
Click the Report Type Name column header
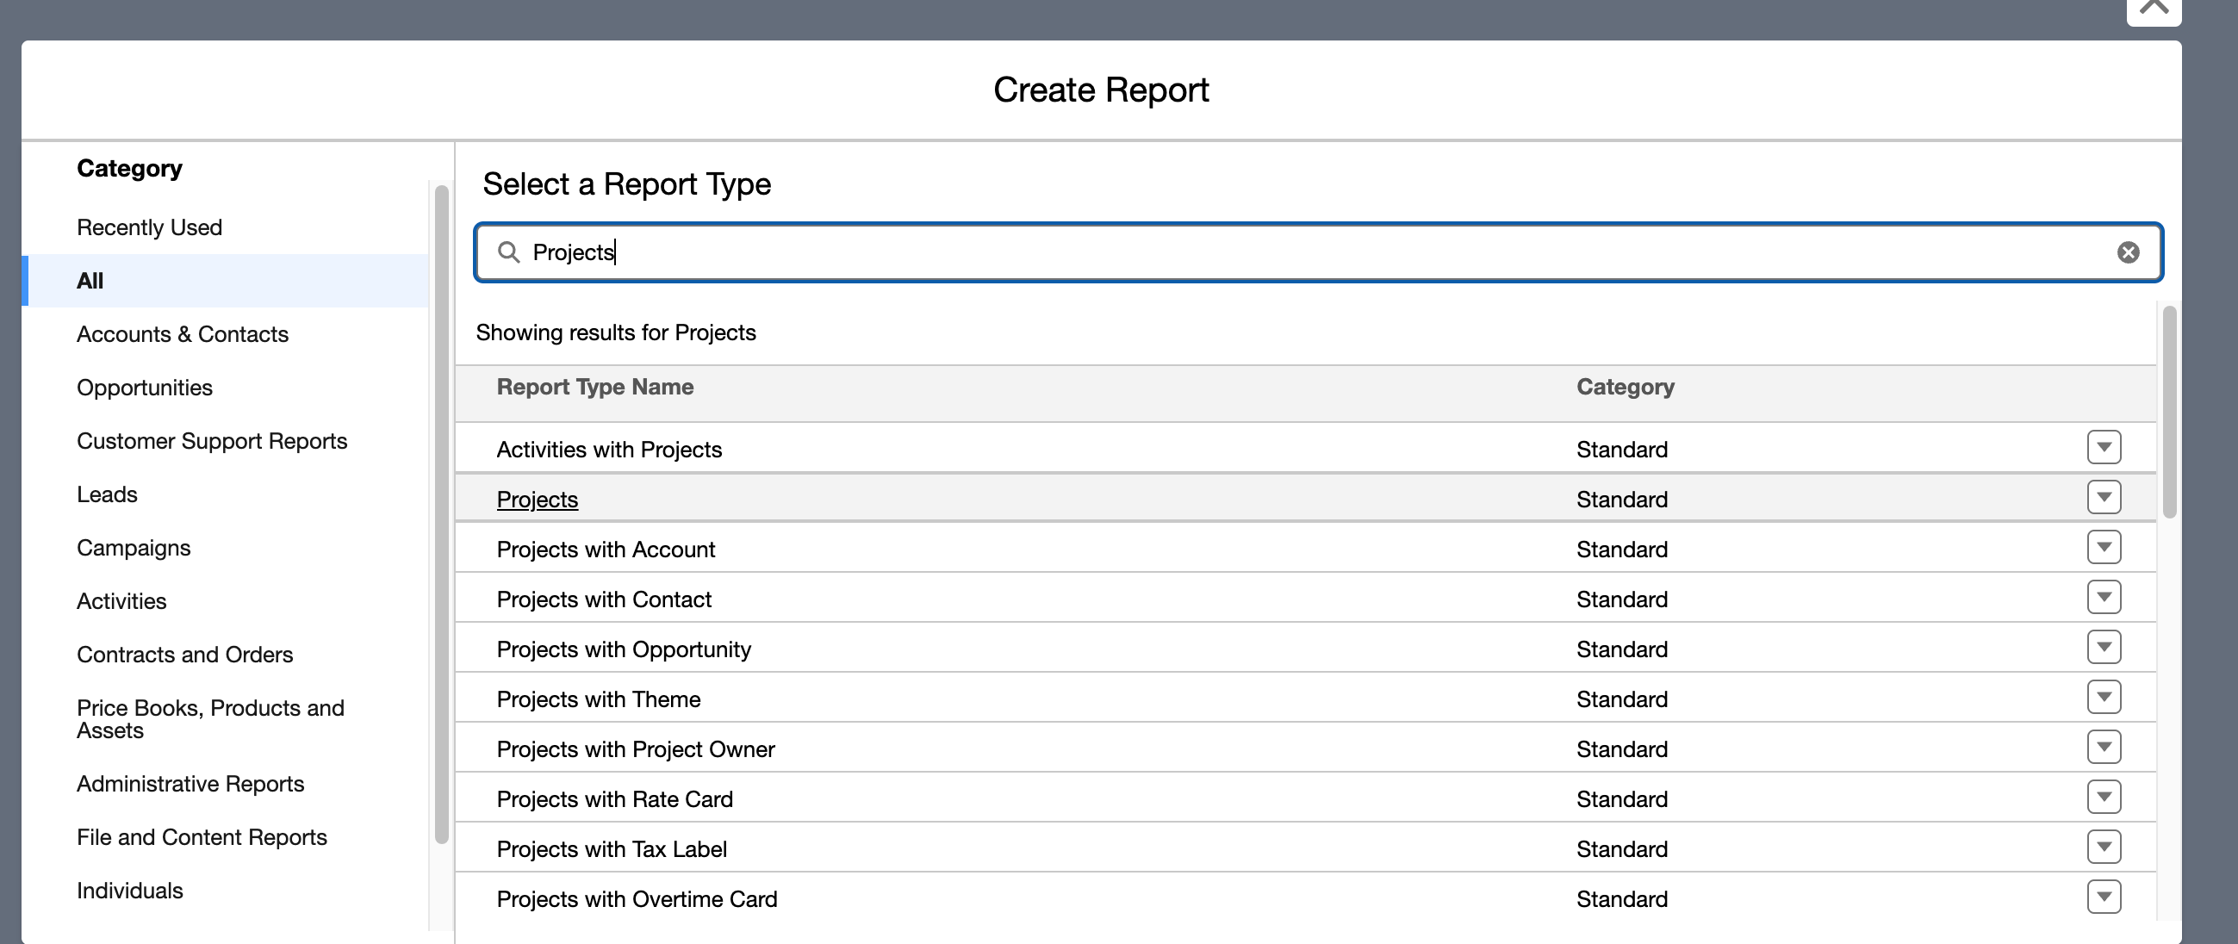coord(595,388)
